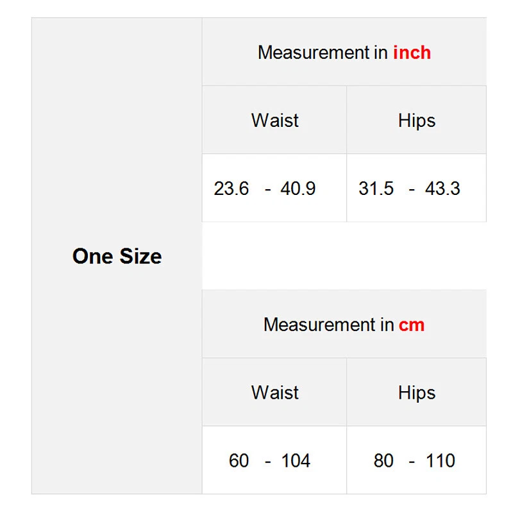Click the hips minimum value 31.5

click(x=376, y=189)
